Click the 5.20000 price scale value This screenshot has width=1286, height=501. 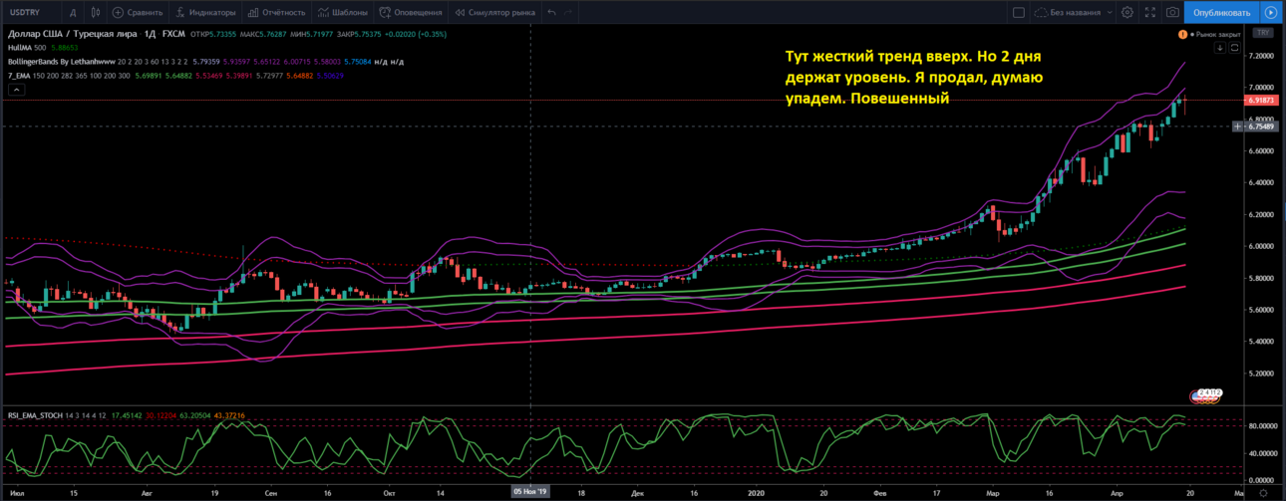pos(1259,374)
